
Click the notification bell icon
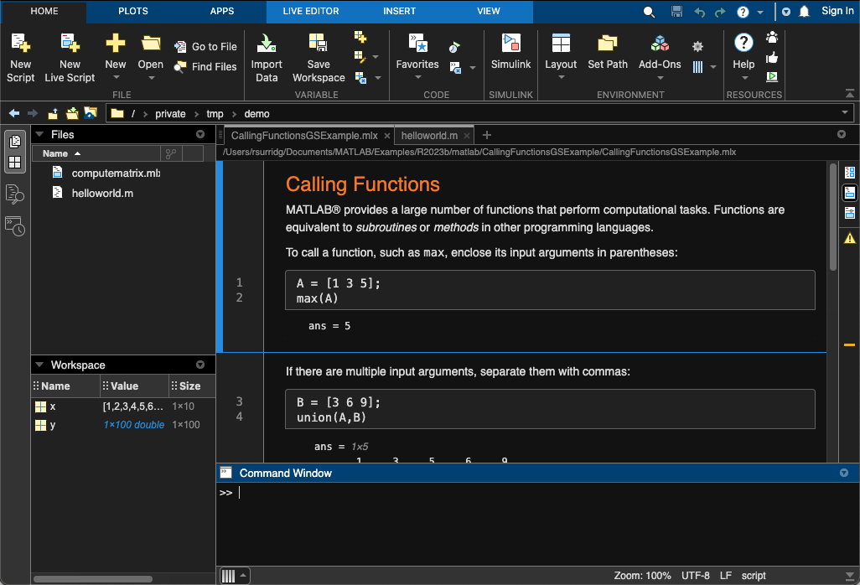(805, 12)
